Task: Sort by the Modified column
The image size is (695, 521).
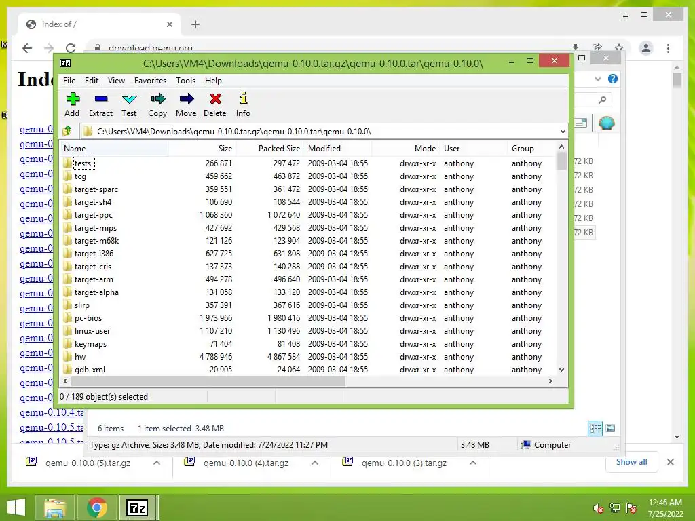Action: point(338,149)
